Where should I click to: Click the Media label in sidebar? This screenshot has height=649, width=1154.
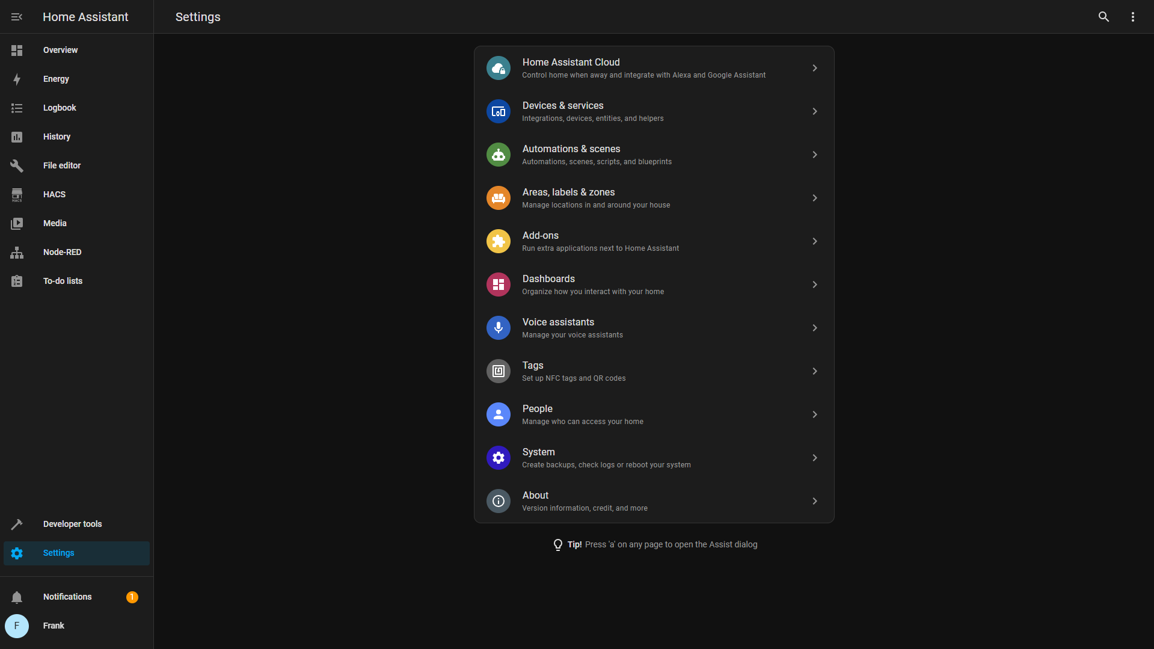click(x=55, y=223)
